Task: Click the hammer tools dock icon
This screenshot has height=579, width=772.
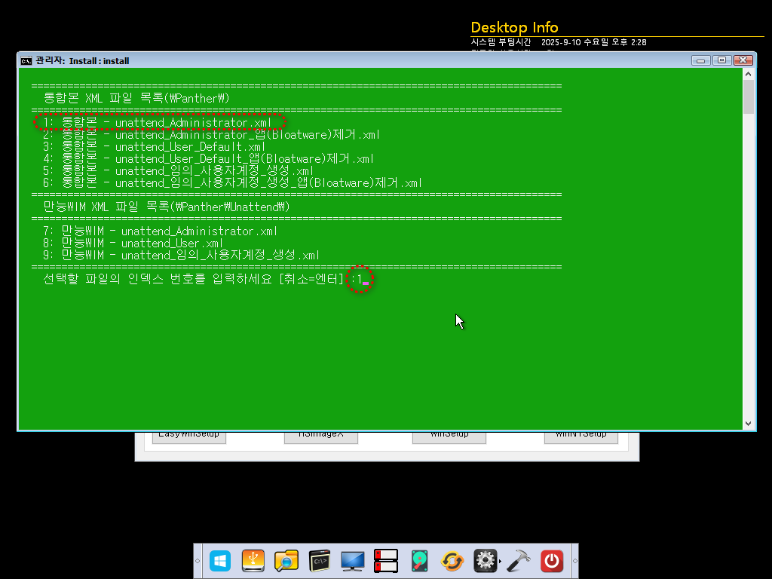Action: pos(519,561)
